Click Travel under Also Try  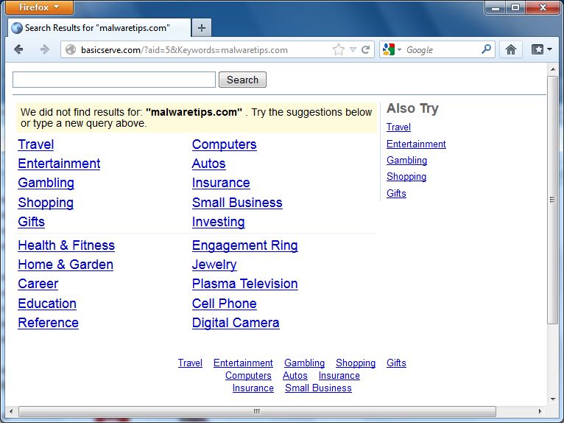(x=398, y=127)
